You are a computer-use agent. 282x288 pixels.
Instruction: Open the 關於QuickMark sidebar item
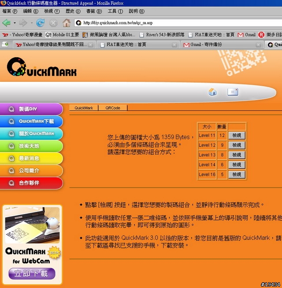pos(31,134)
